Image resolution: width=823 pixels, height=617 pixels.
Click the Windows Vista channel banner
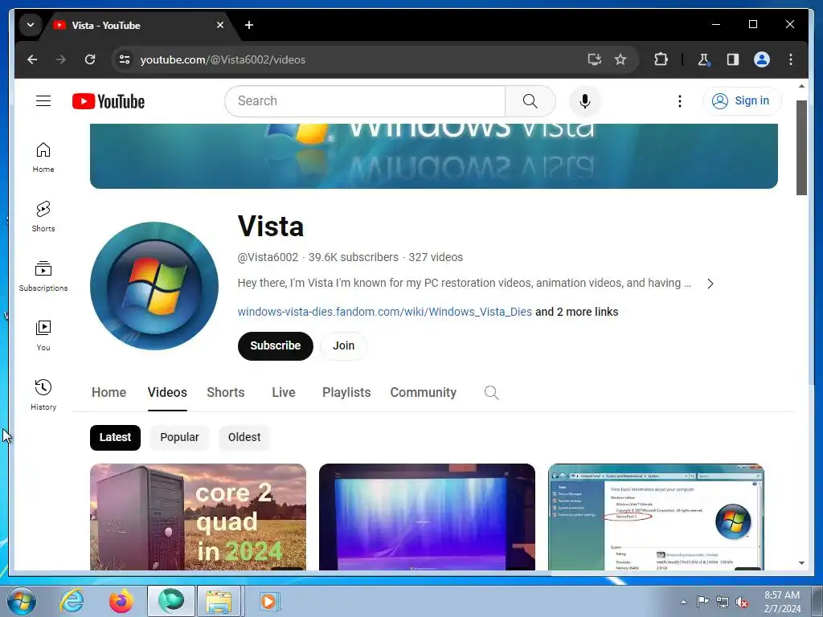pyautogui.click(x=433, y=156)
